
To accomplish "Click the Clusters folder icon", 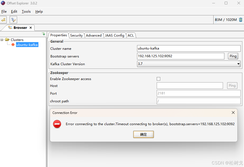I will coord(7,40).
